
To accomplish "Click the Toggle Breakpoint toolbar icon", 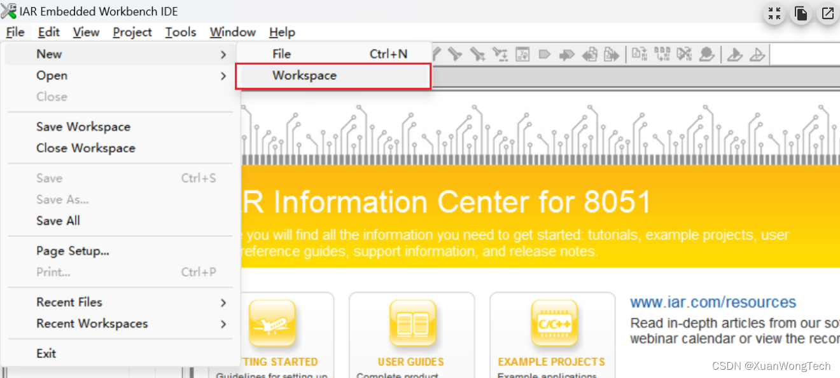I will tap(707, 55).
